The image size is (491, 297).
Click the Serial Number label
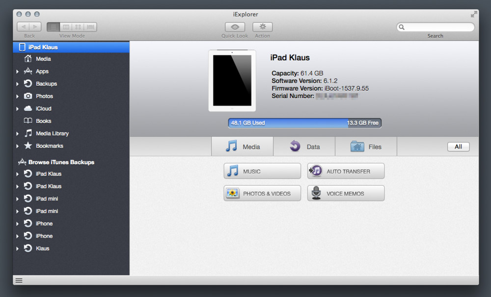point(293,96)
